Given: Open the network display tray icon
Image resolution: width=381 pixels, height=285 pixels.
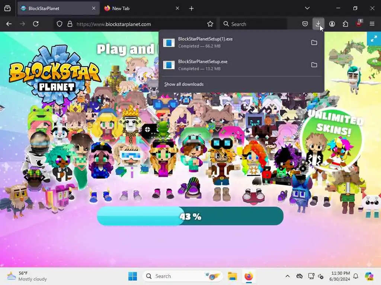Looking at the screenshot, I should [x=311, y=276].
